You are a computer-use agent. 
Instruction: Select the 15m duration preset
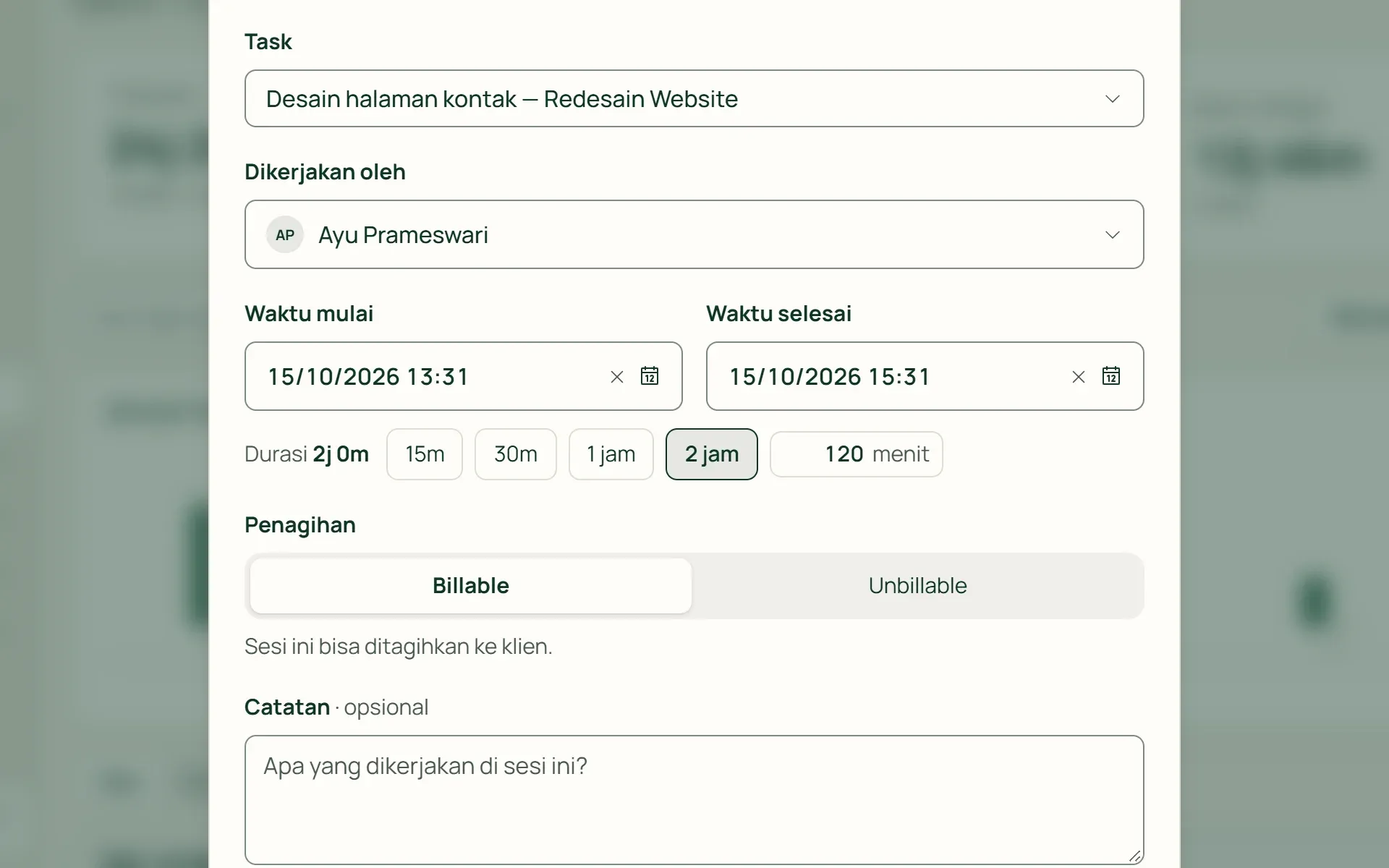pyautogui.click(x=425, y=454)
